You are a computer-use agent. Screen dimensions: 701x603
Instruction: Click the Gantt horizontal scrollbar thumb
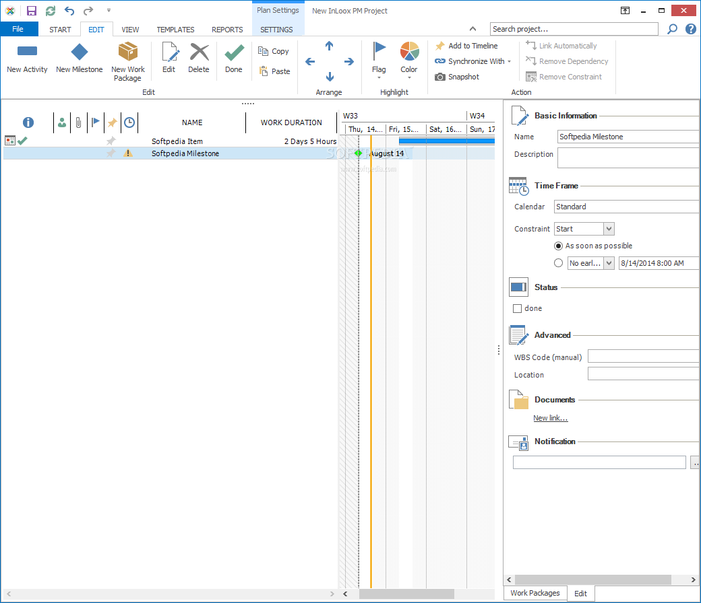coord(406,594)
